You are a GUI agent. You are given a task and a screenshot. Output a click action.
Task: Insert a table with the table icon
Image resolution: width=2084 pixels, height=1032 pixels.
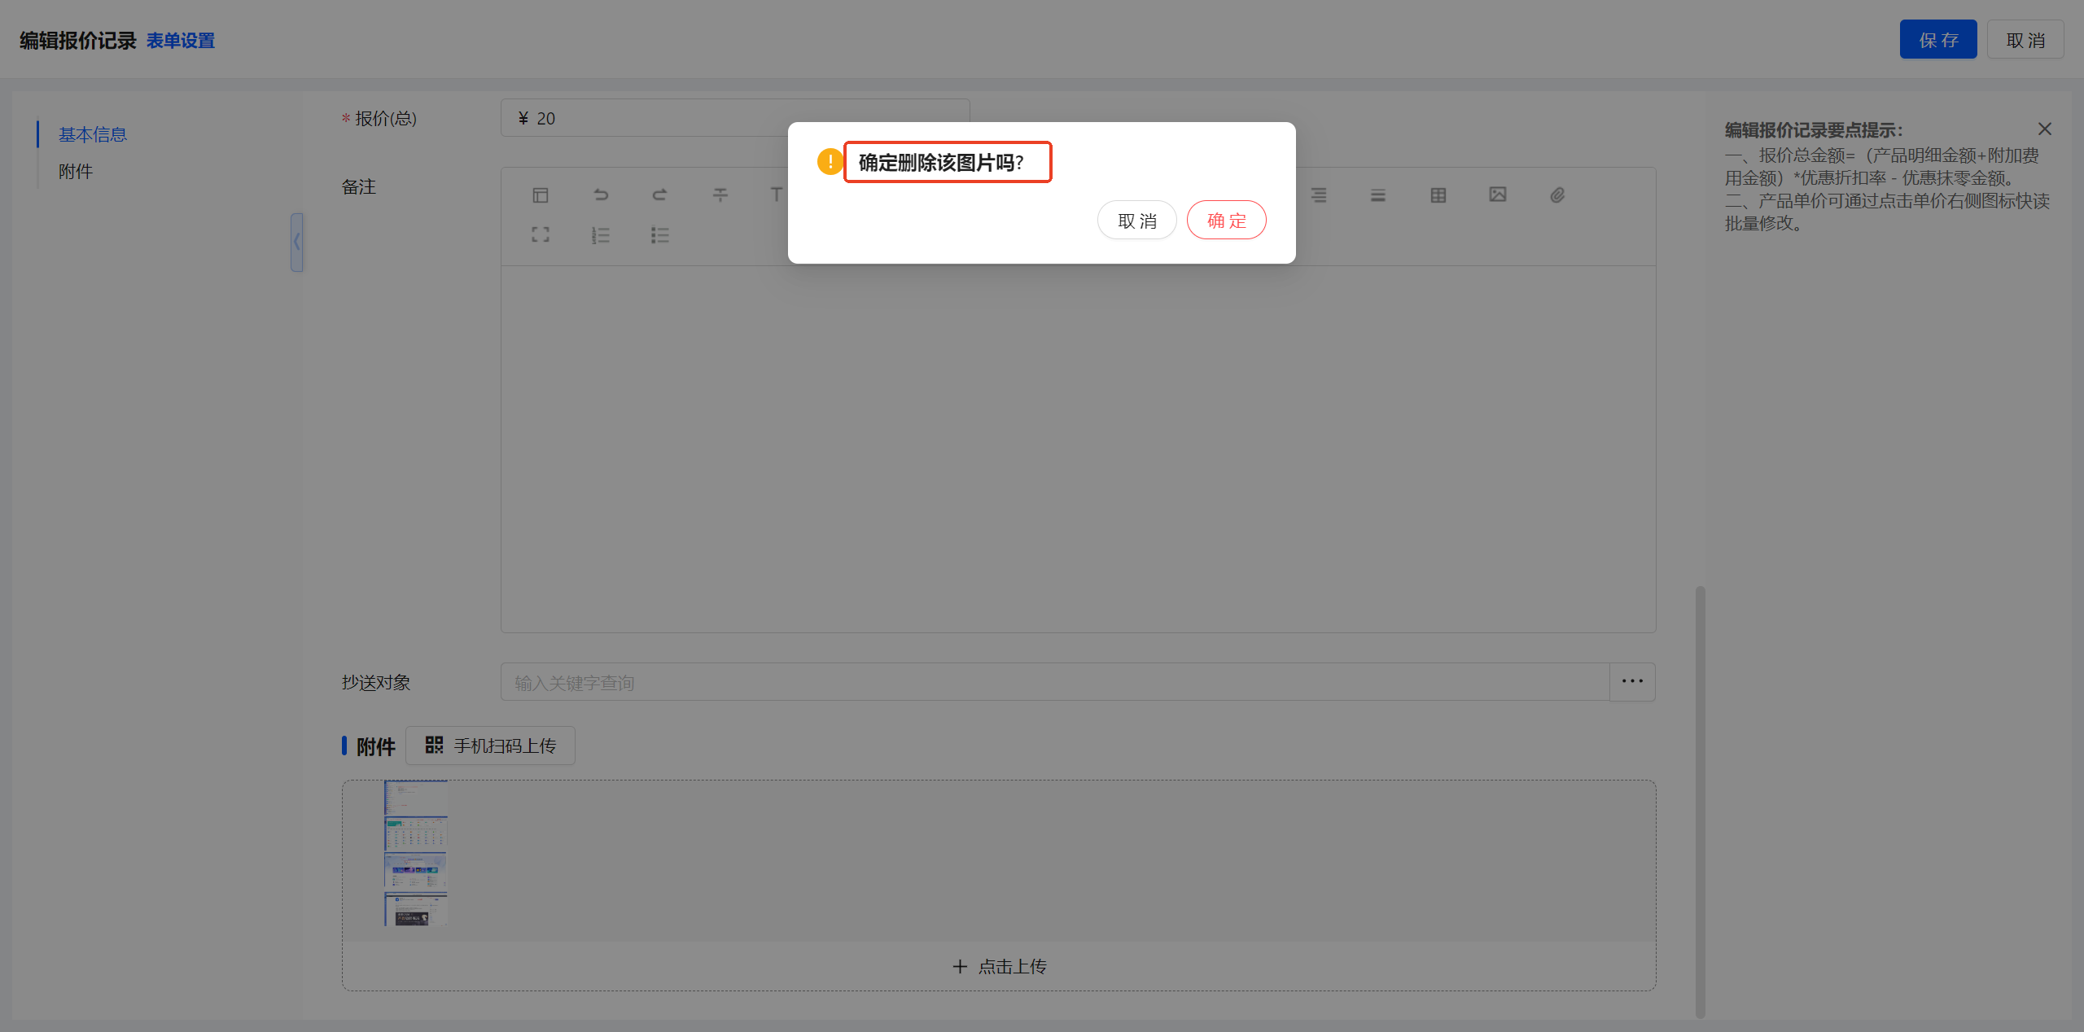[x=1438, y=195]
